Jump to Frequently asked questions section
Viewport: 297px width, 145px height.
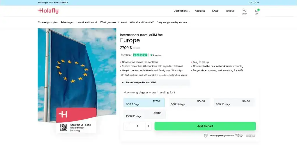coord(172,22)
